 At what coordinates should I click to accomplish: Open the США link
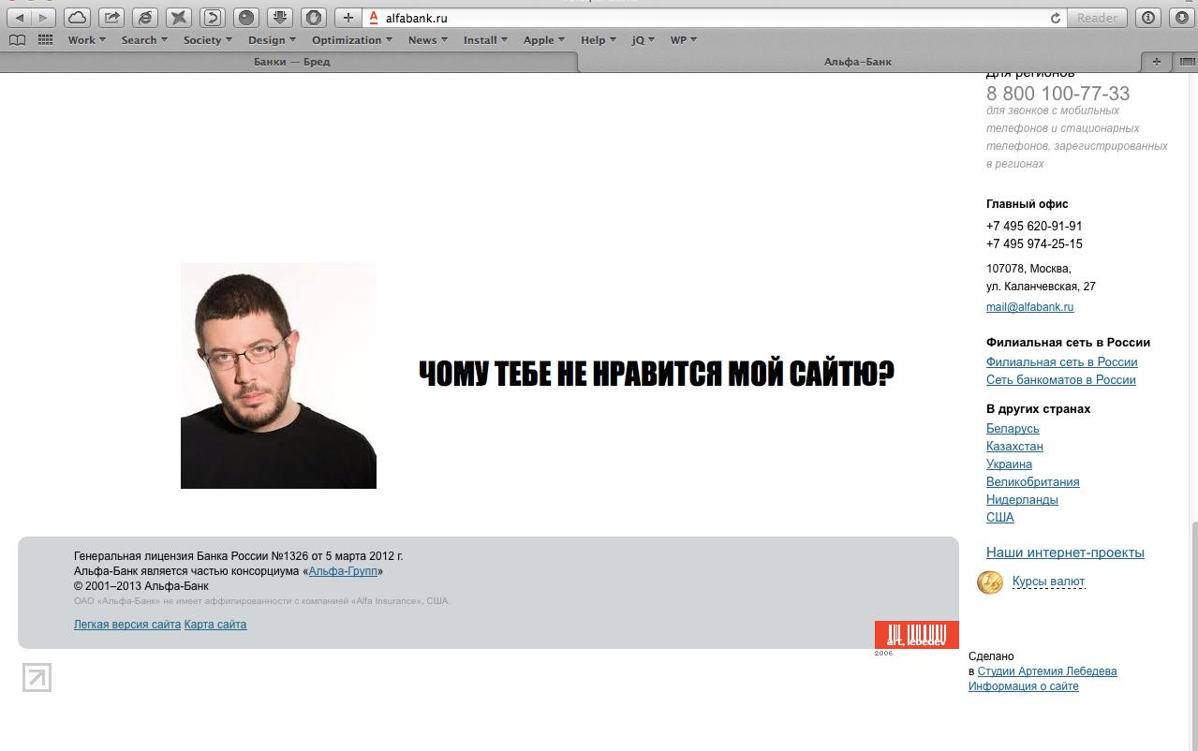999,518
